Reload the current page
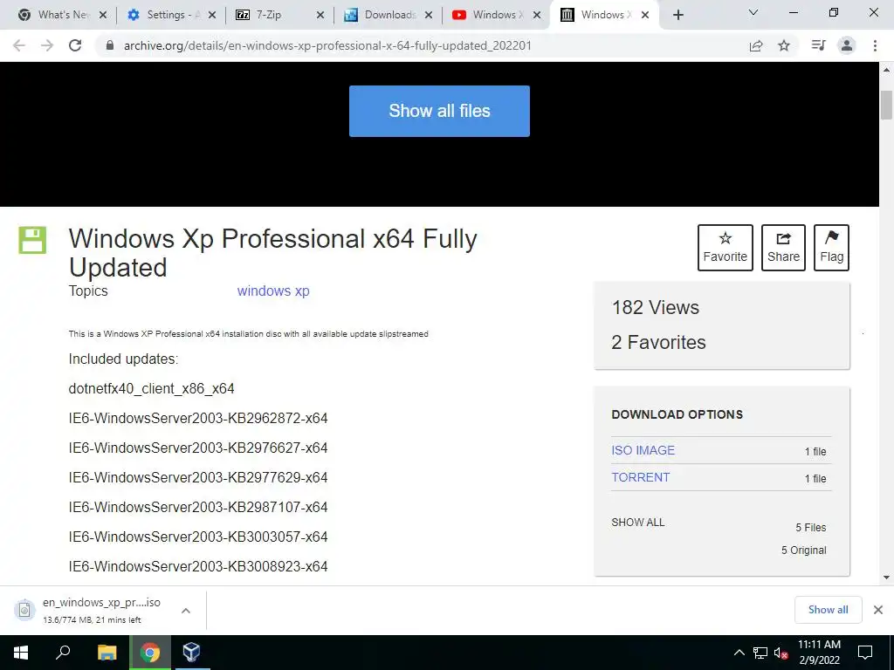 pos(75,45)
